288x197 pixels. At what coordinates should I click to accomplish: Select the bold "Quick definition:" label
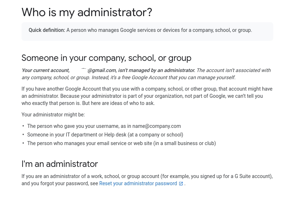coord(47,30)
